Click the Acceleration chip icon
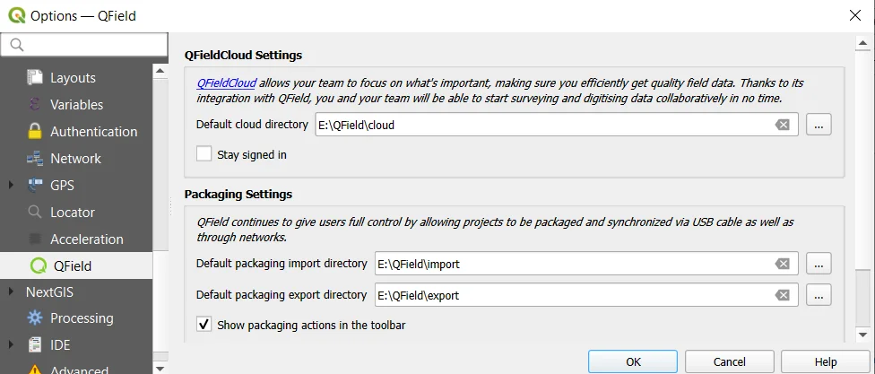The image size is (875, 374). point(35,239)
